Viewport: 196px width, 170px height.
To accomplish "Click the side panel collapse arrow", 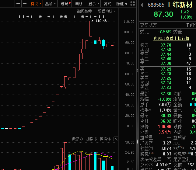I will pyautogui.click(x=138, y=142).
